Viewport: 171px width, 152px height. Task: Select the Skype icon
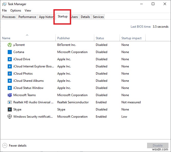point(10,109)
